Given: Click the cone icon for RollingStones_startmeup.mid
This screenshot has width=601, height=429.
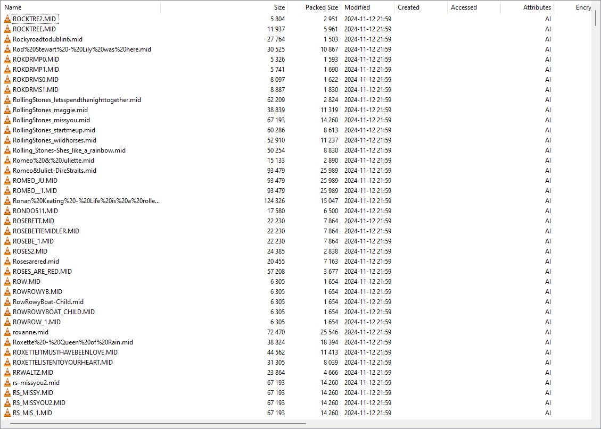Looking at the screenshot, I should pos(7,130).
